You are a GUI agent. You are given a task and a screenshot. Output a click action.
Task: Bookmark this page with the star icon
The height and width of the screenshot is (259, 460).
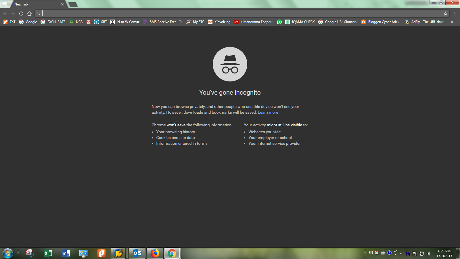tap(446, 14)
